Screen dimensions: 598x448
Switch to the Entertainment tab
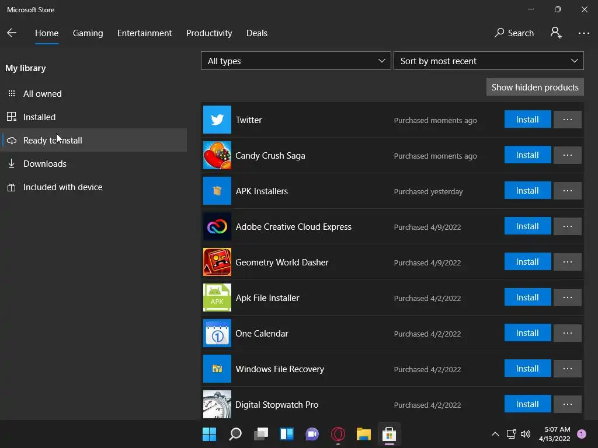(145, 33)
